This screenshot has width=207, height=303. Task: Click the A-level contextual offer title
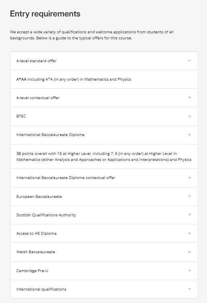pos(38,98)
